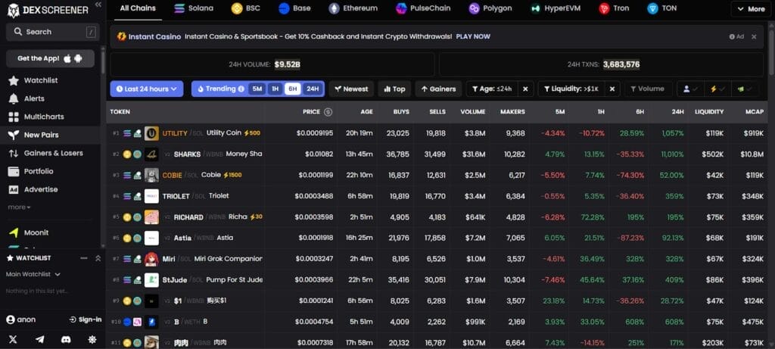Remove the Age ≤24h filter

click(526, 89)
